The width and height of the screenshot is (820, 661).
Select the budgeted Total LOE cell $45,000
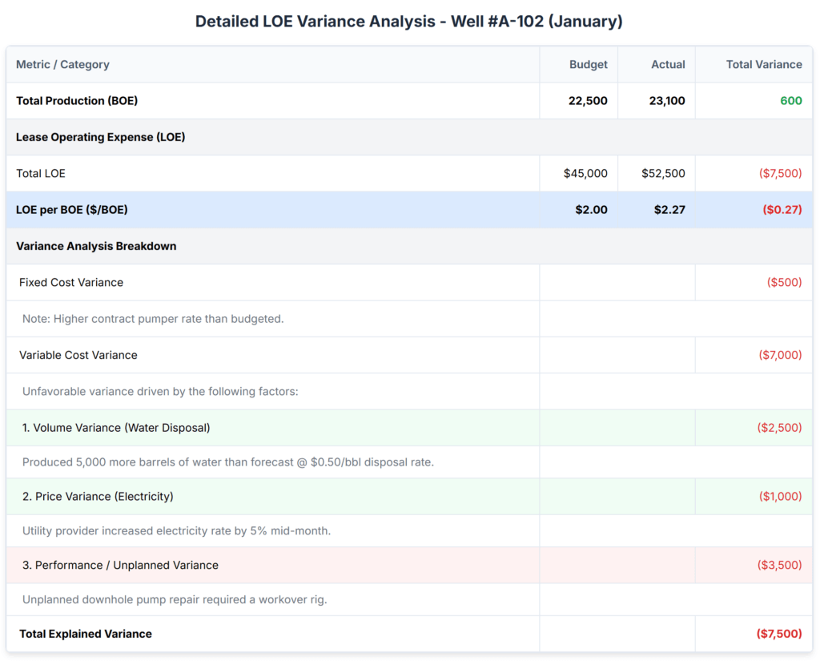(585, 174)
